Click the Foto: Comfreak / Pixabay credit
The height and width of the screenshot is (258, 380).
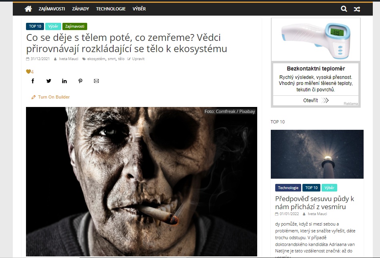pos(230,111)
